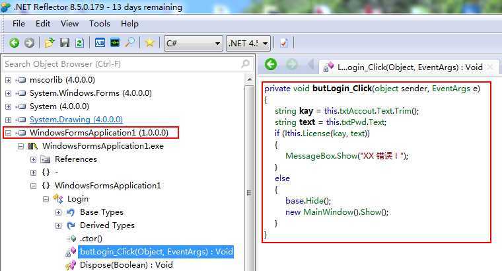
Task: Expand the System.Windows.Forms node
Action: coord(9,93)
